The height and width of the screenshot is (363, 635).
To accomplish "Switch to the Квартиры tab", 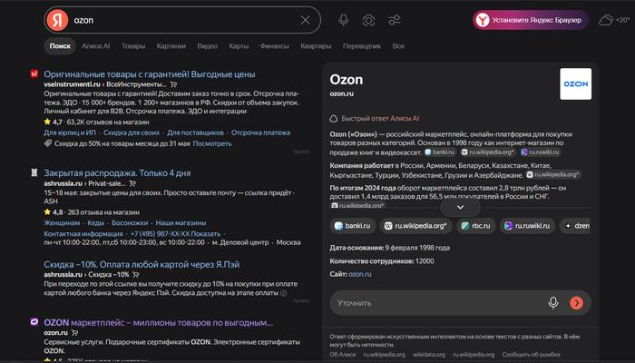I will (x=316, y=46).
